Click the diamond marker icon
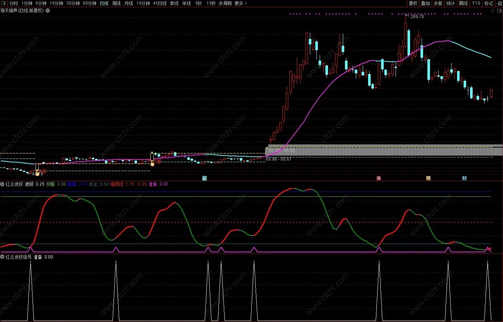 [493, 11]
